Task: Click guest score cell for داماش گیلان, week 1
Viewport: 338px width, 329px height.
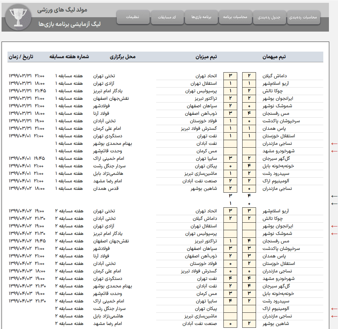Action: tap(249, 76)
